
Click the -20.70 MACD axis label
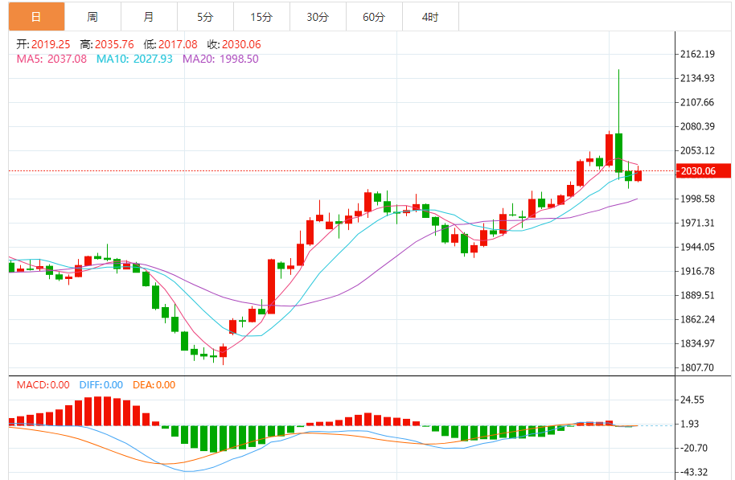694,448
